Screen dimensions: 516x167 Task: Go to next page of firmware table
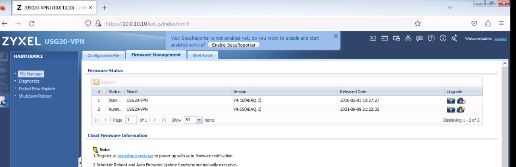155,120
